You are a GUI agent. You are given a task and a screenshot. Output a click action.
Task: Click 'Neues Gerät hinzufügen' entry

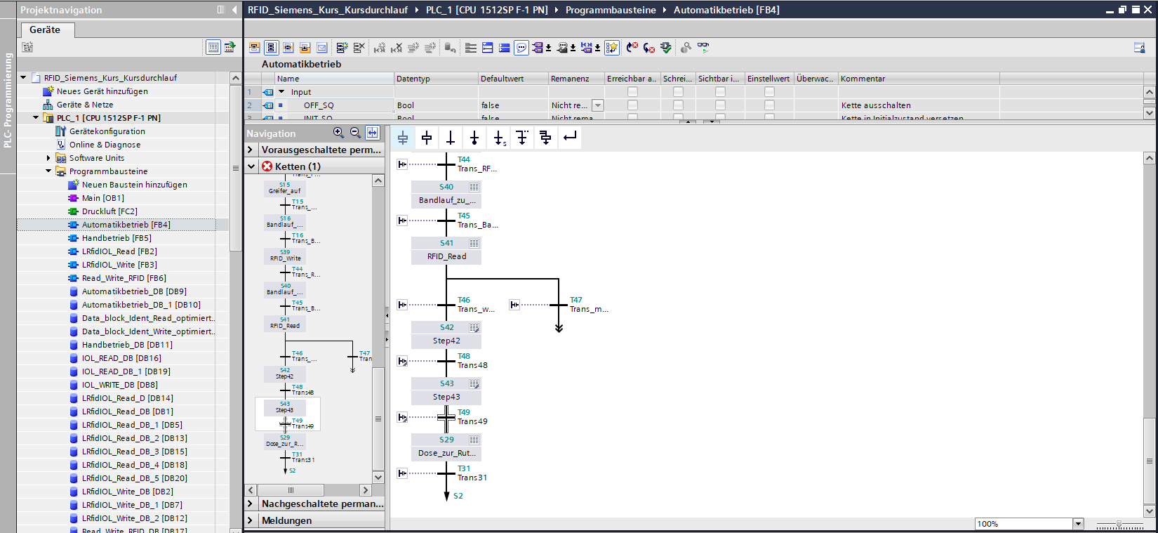click(x=102, y=91)
